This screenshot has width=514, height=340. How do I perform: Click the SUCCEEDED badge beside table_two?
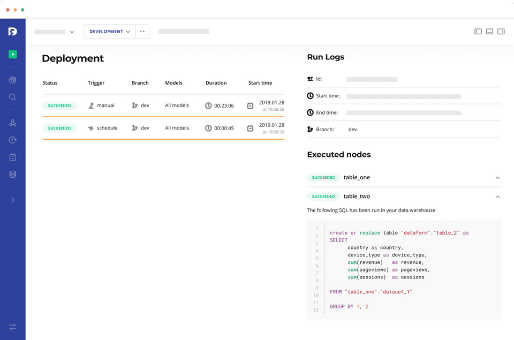323,197
